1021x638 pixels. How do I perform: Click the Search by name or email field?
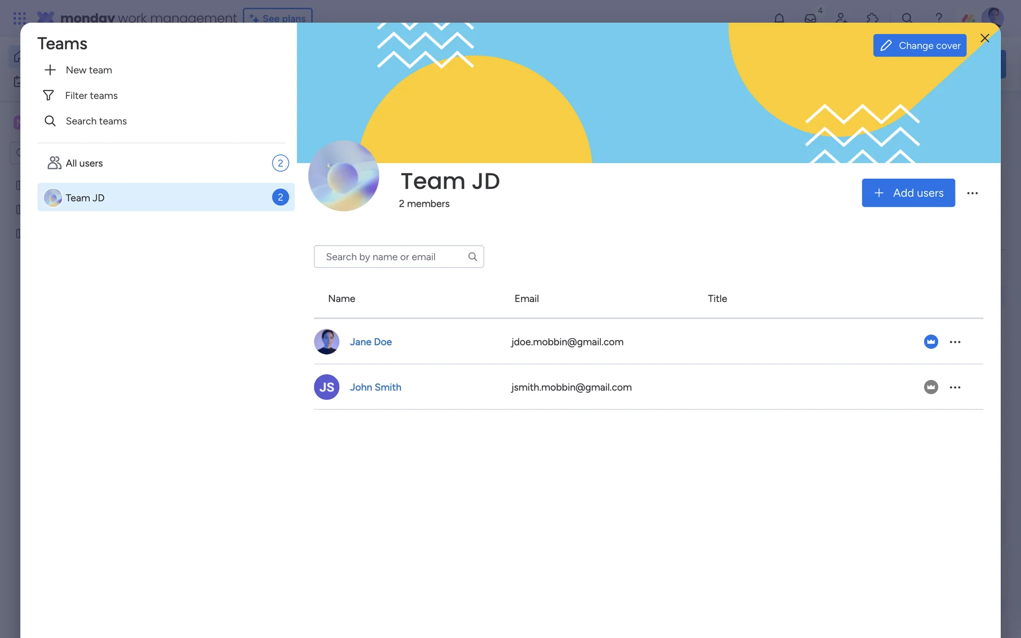pyautogui.click(x=394, y=257)
